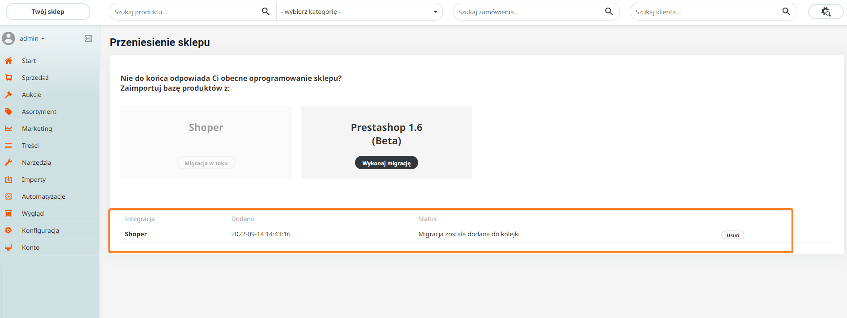Click the 'Wykonaj migrację' Prestashop button
The image size is (847, 318).
386,163
